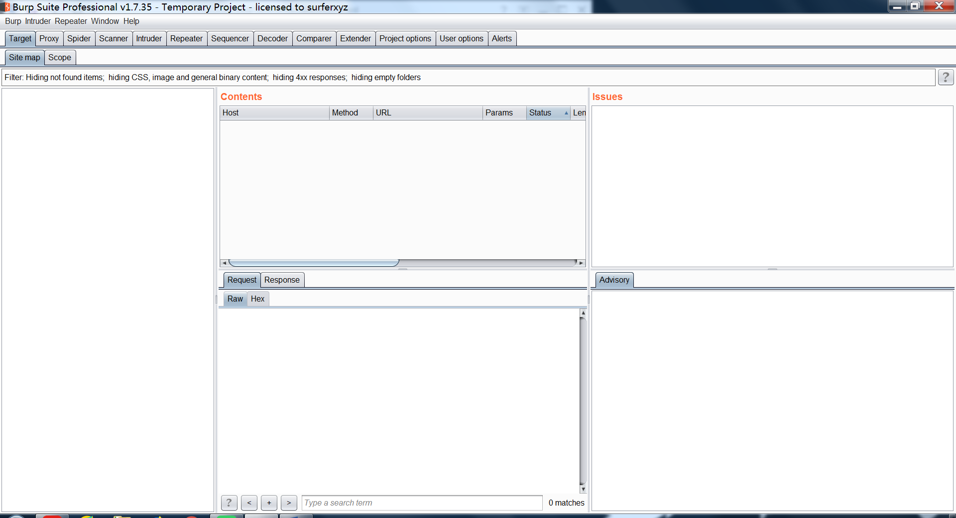Click the search term input field
The height and width of the screenshot is (518, 956).
point(422,503)
